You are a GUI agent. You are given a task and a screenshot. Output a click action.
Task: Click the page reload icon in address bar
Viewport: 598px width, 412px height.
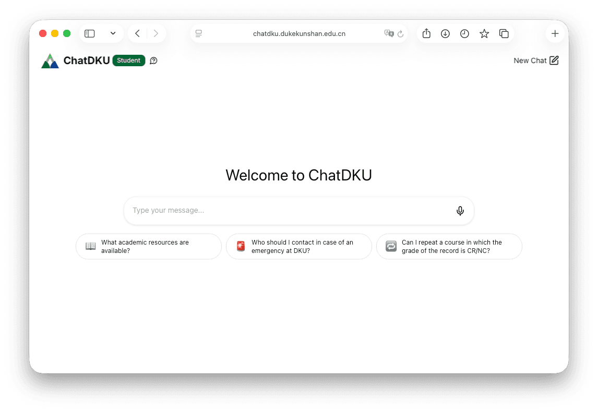point(400,33)
